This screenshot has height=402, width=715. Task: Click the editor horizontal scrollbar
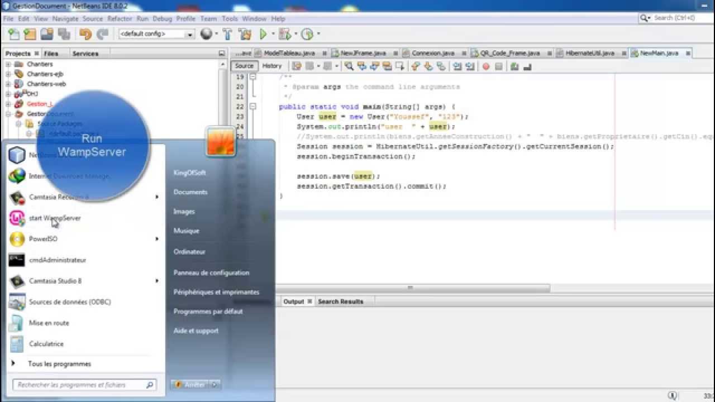pos(413,288)
